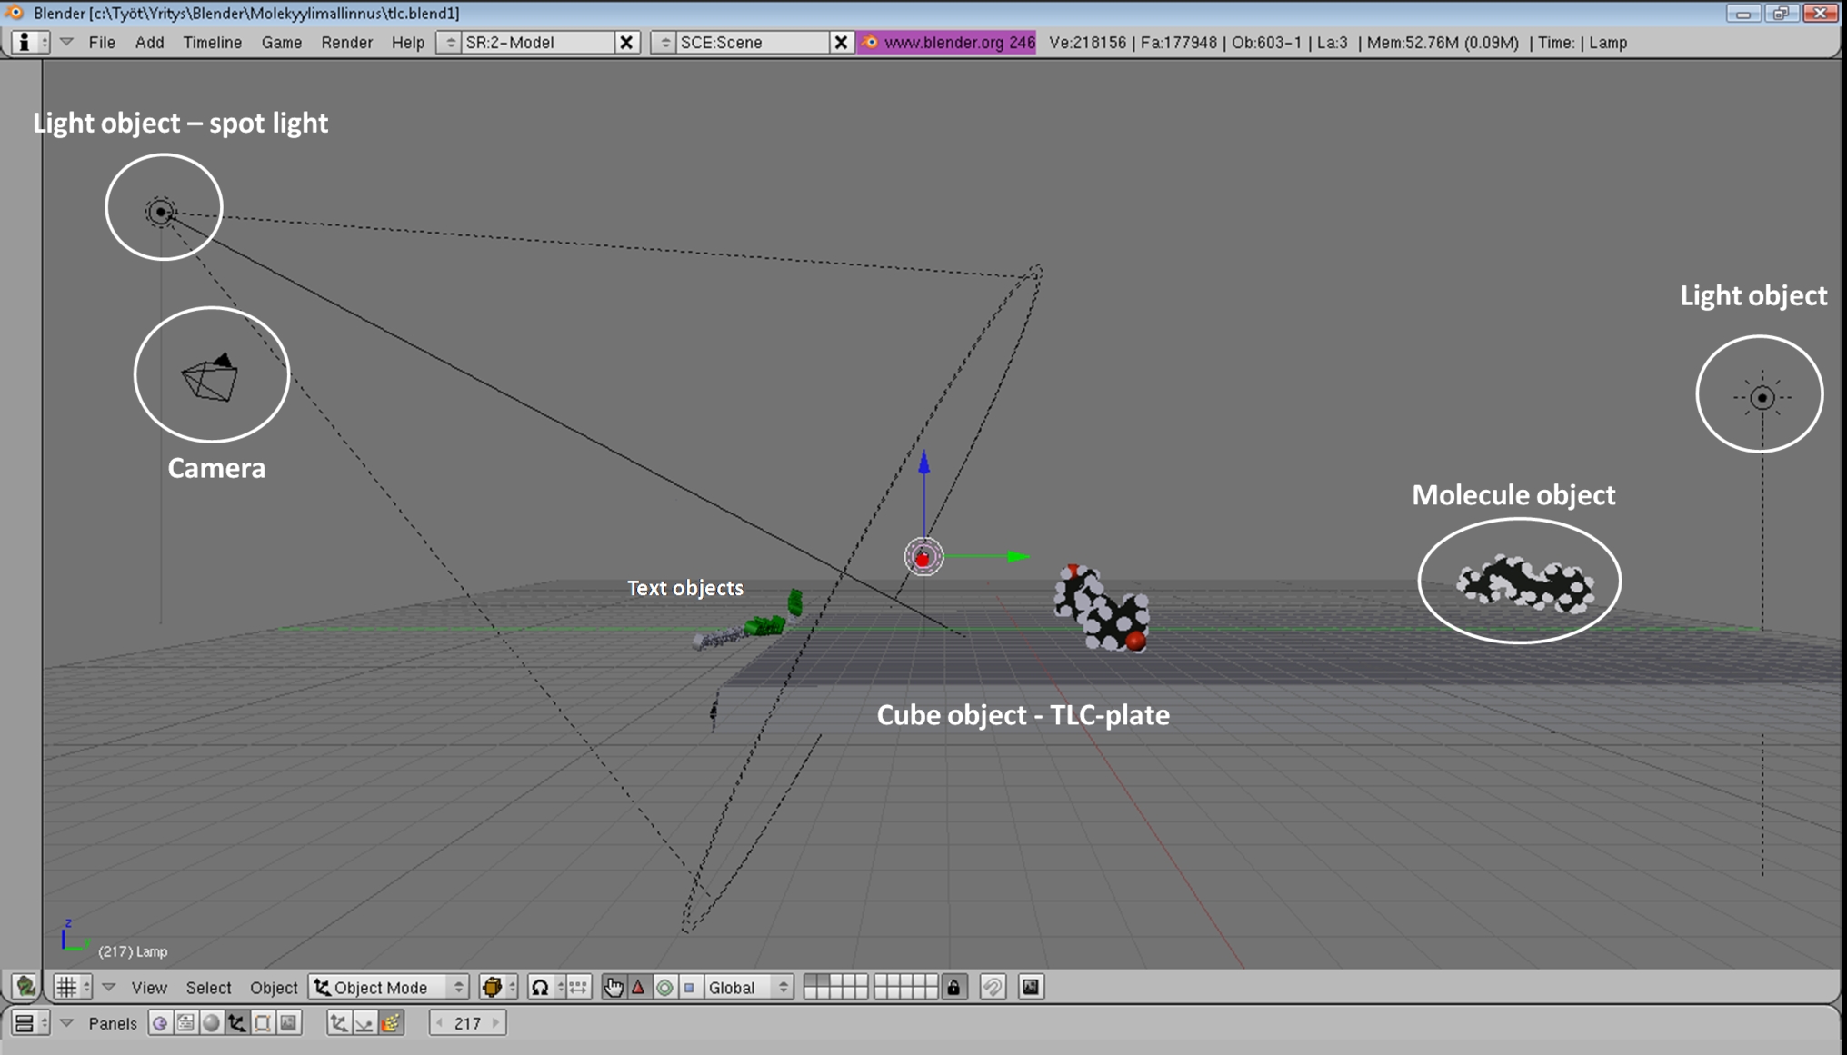This screenshot has height=1055, width=1847.
Task: Collapse the 3D view header menus triangle
Action: pyautogui.click(x=109, y=987)
